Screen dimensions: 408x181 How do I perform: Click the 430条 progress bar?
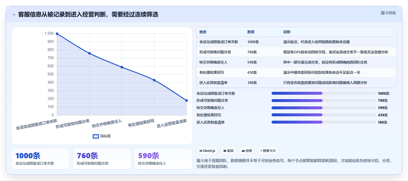click(323, 115)
